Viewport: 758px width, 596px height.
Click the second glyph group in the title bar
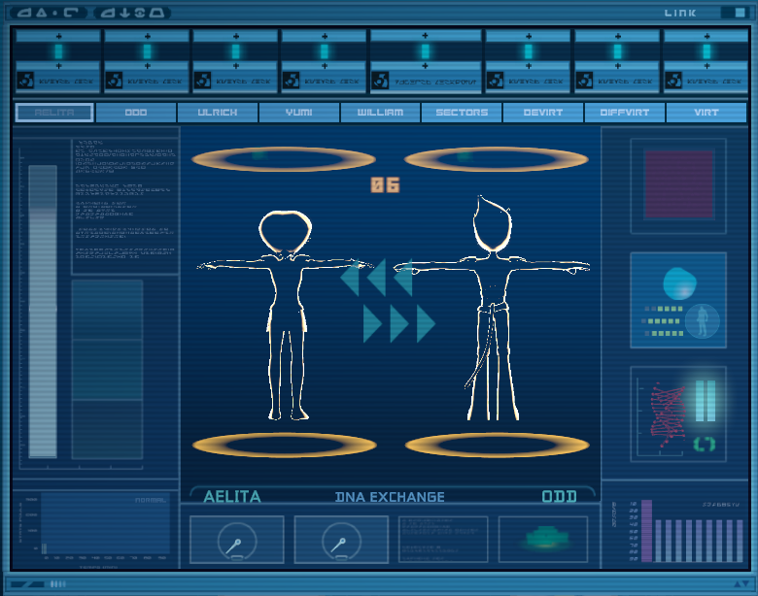[133, 13]
